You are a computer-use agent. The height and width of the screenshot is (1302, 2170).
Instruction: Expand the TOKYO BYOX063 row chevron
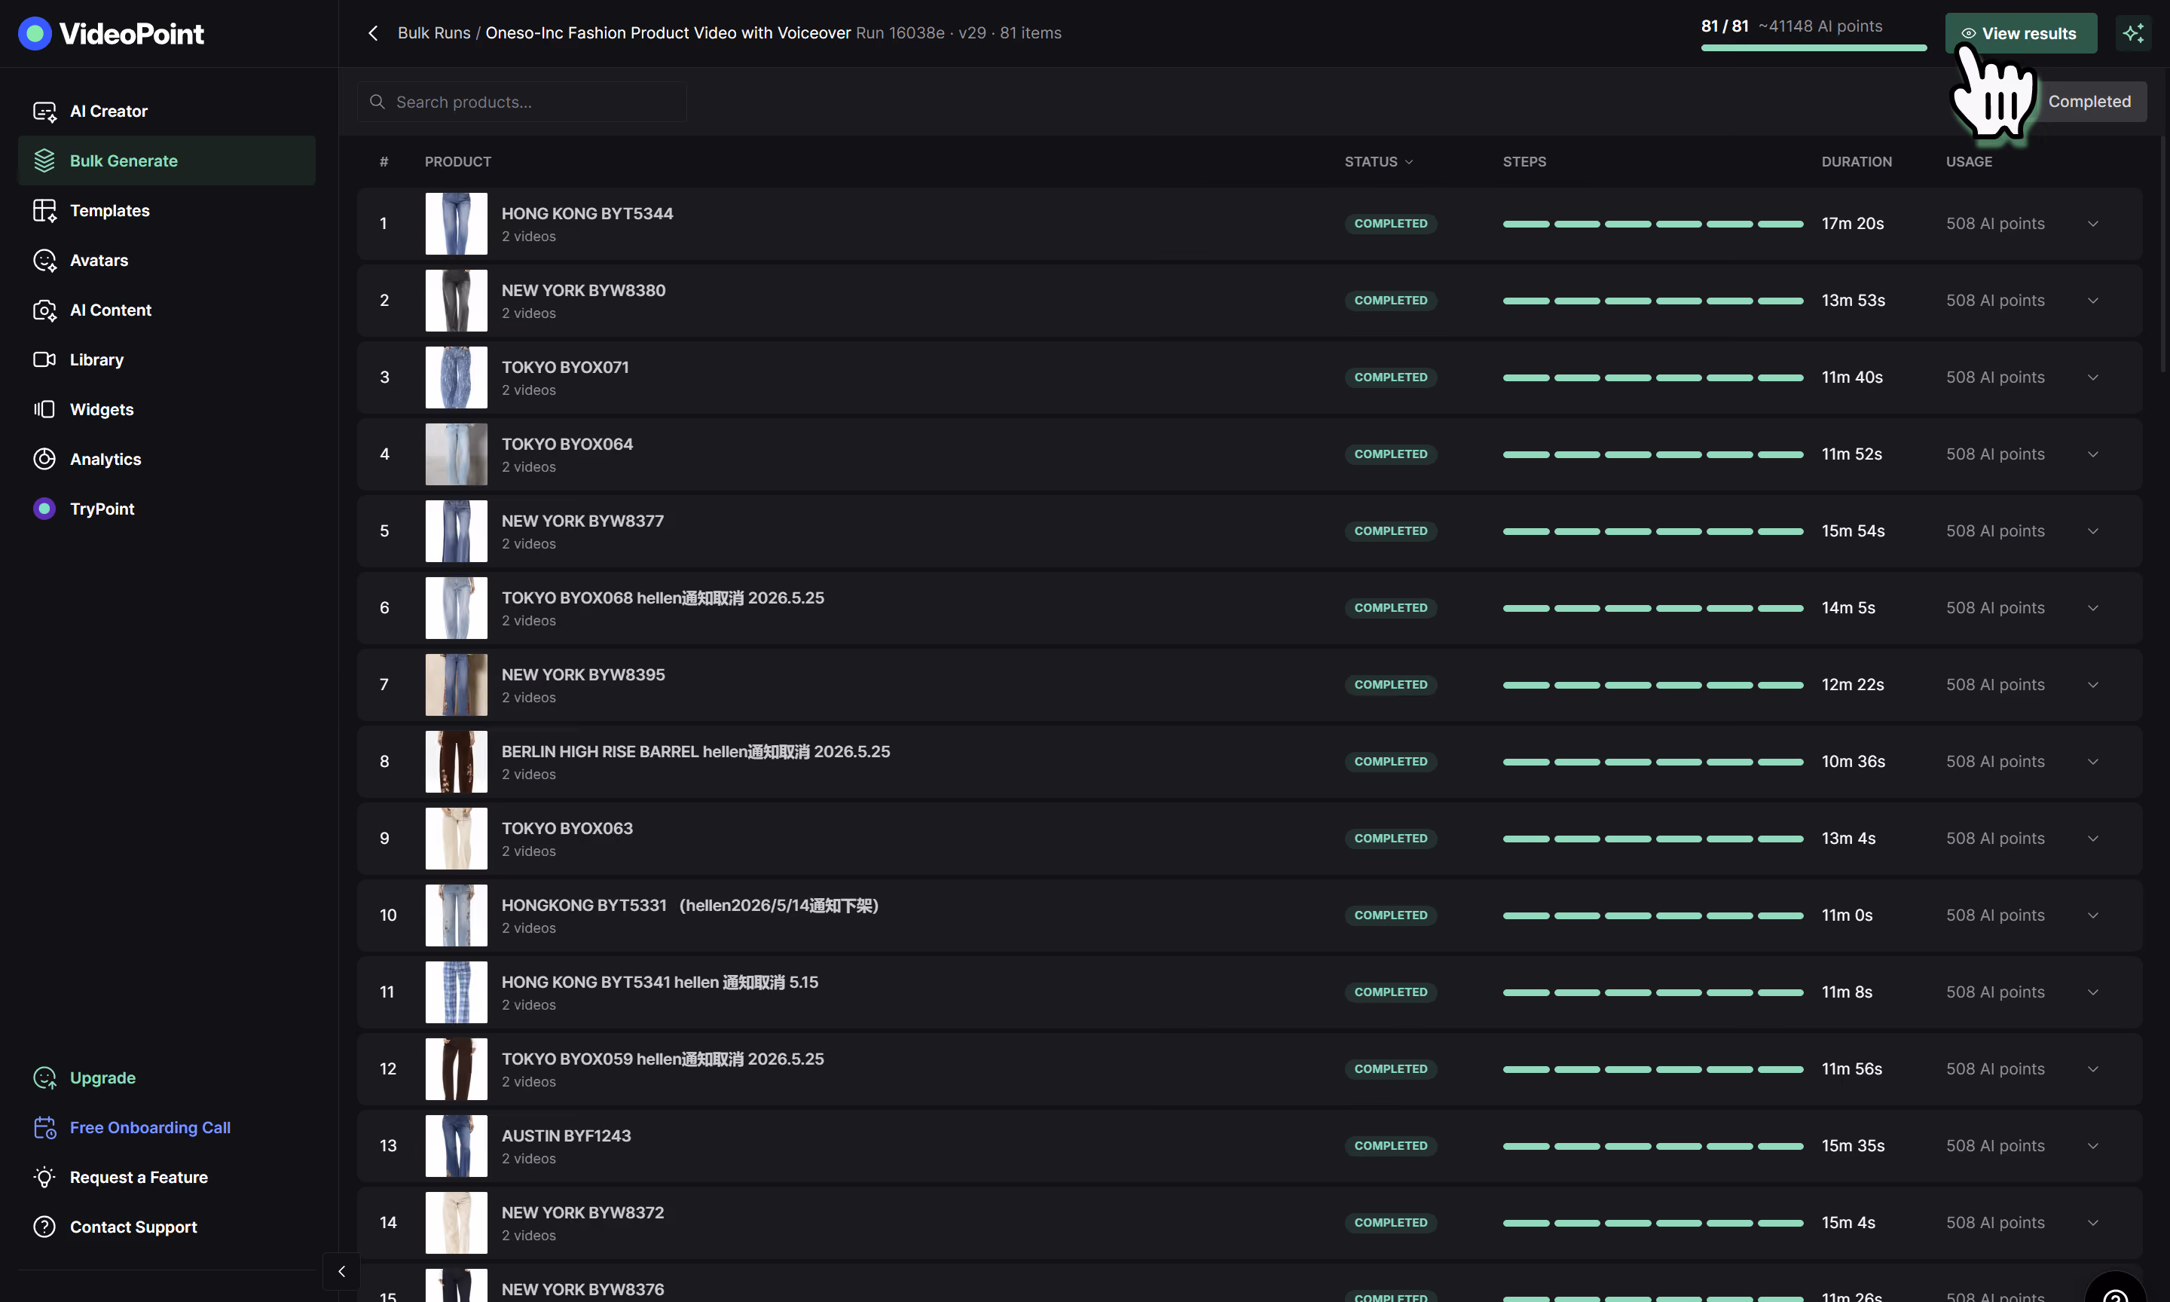(2093, 839)
